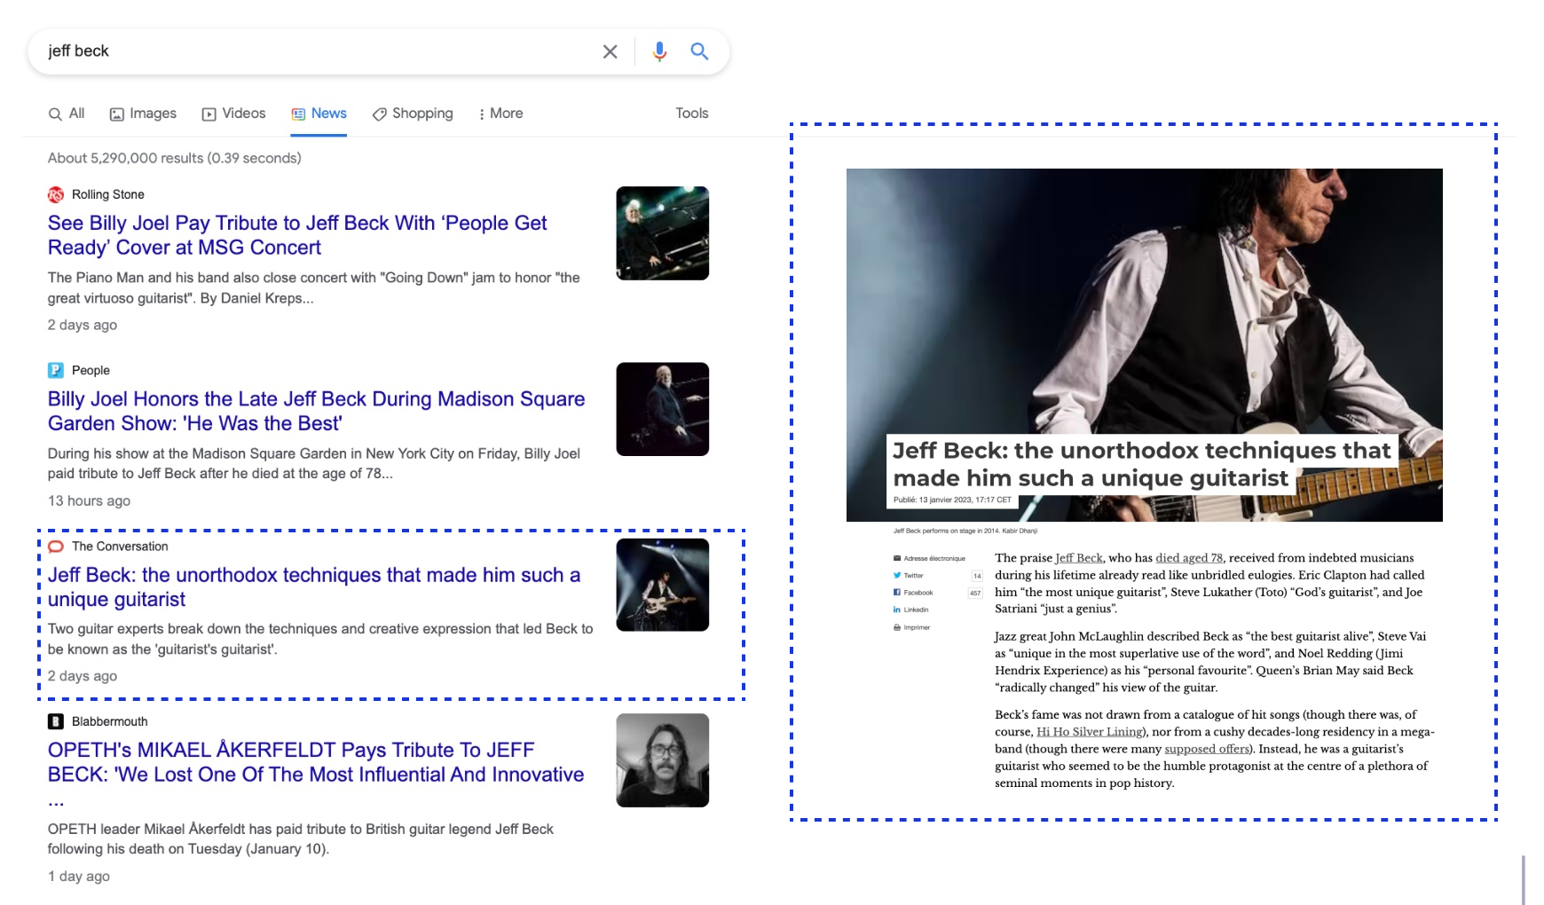Switch to the All results tab

pos(67,114)
